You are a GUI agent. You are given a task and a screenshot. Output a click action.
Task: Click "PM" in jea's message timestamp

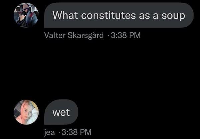click(86, 132)
